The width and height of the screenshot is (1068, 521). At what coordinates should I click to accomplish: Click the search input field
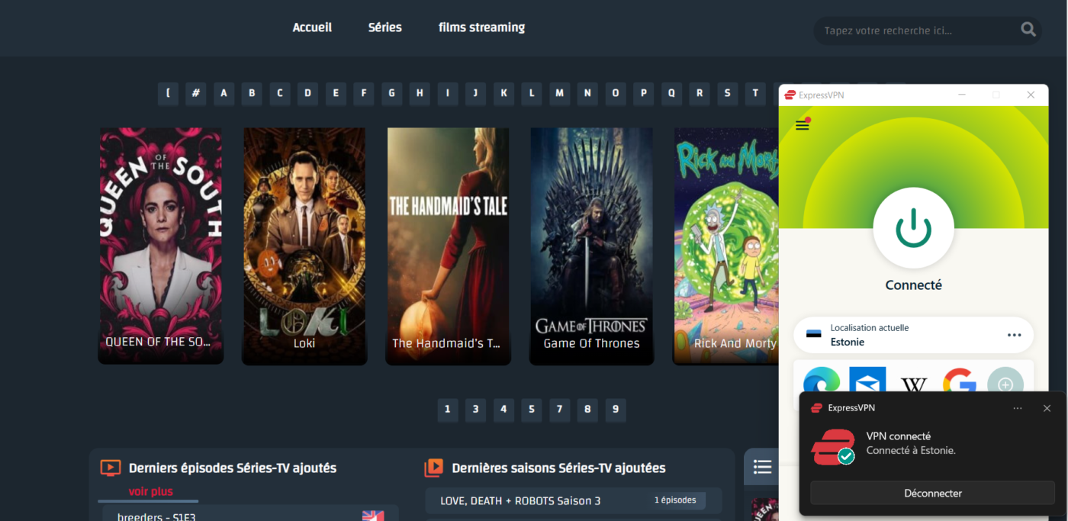915,31
